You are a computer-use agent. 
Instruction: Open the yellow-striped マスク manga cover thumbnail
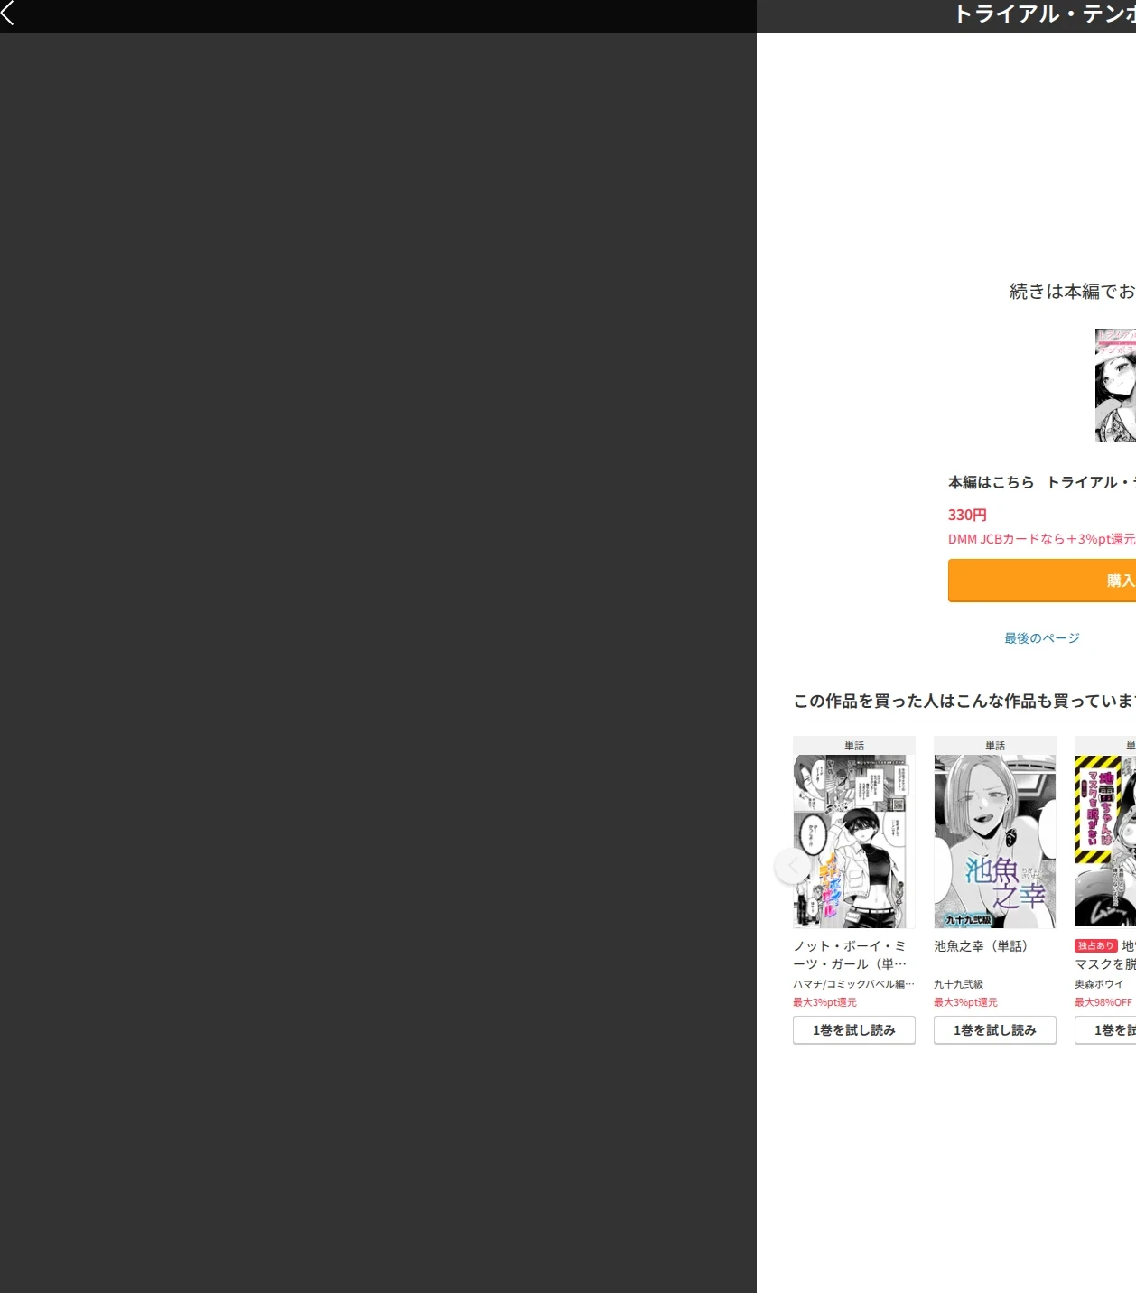point(1105,841)
